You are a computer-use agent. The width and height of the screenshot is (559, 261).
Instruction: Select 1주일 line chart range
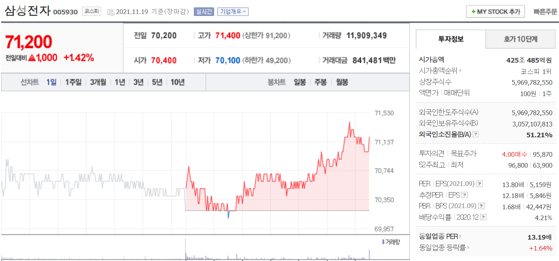tap(73, 82)
